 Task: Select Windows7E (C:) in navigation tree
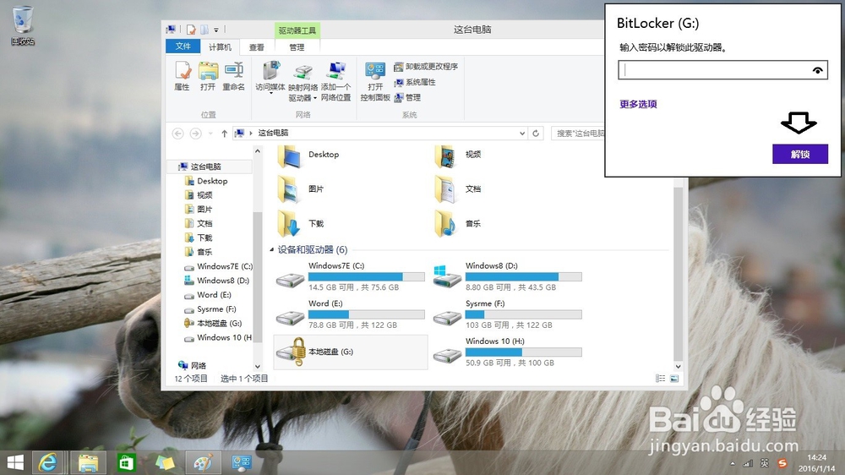(x=218, y=266)
